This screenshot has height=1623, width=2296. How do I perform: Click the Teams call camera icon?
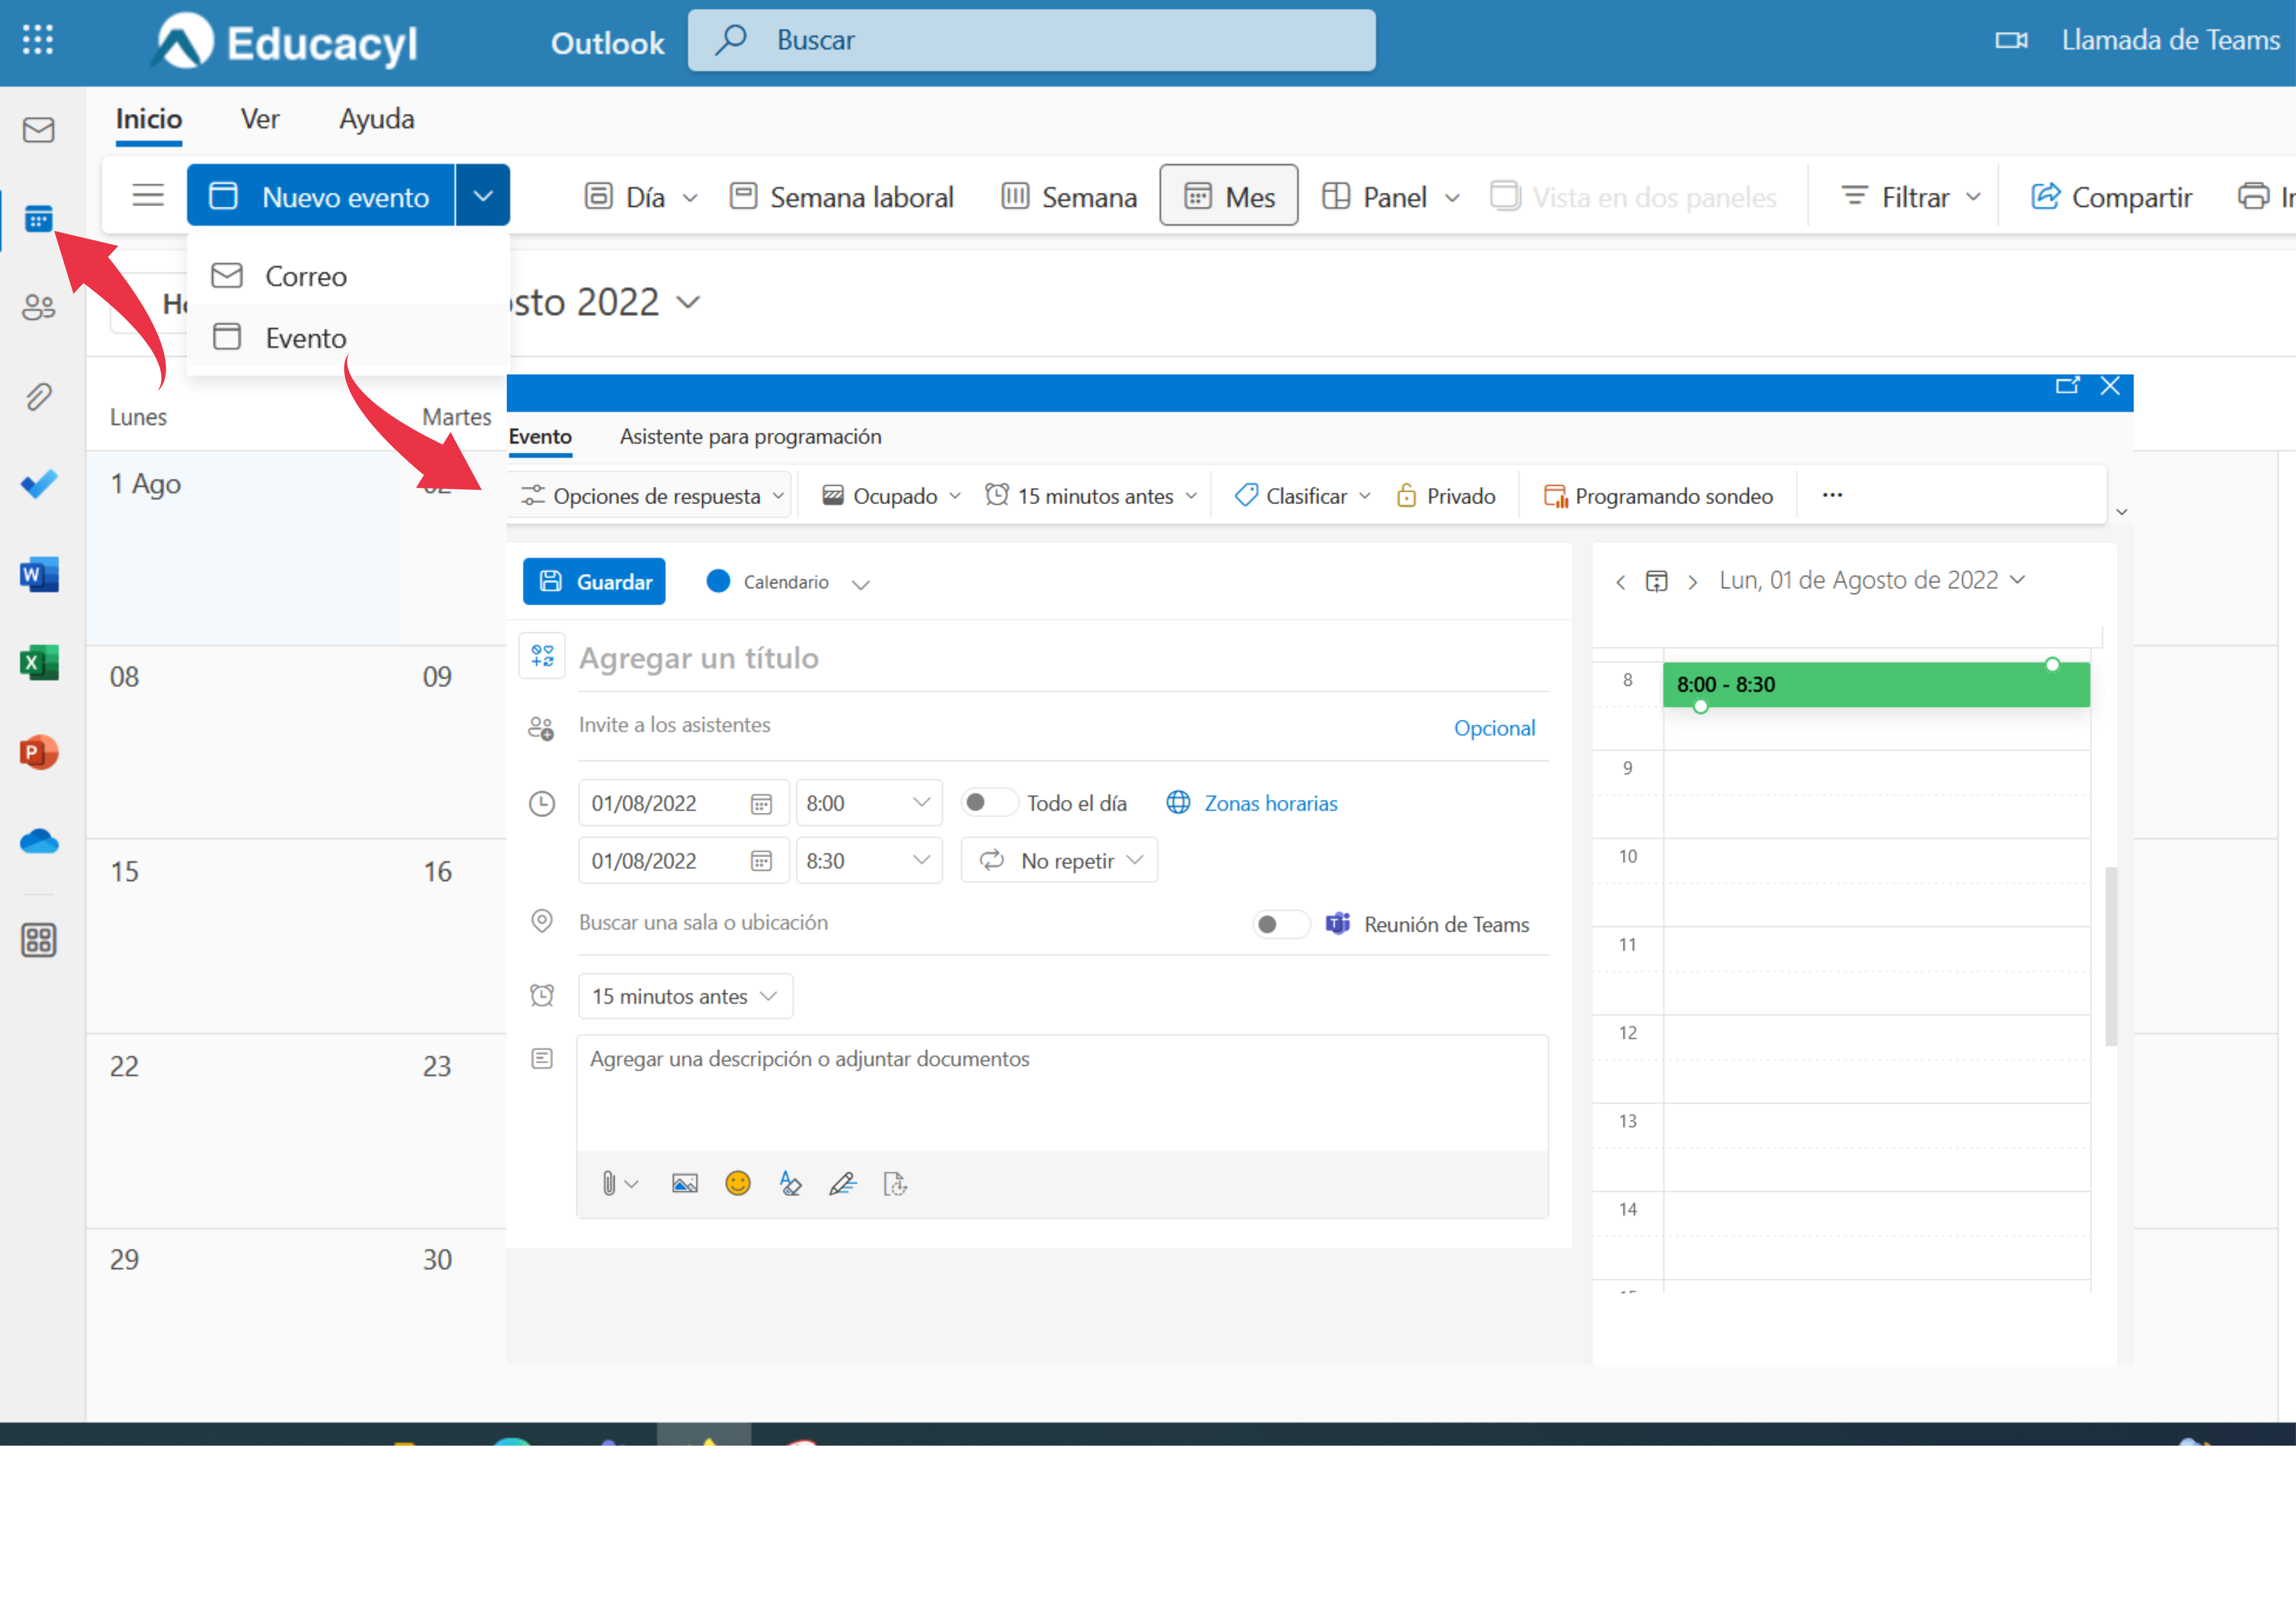click(x=2011, y=40)
